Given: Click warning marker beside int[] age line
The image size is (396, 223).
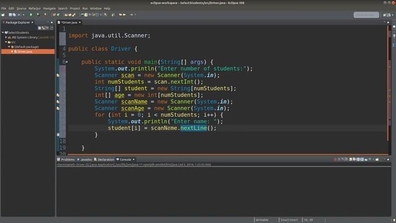Looking at the screenshot, I should pyautogui.click(x=58, y=95).
